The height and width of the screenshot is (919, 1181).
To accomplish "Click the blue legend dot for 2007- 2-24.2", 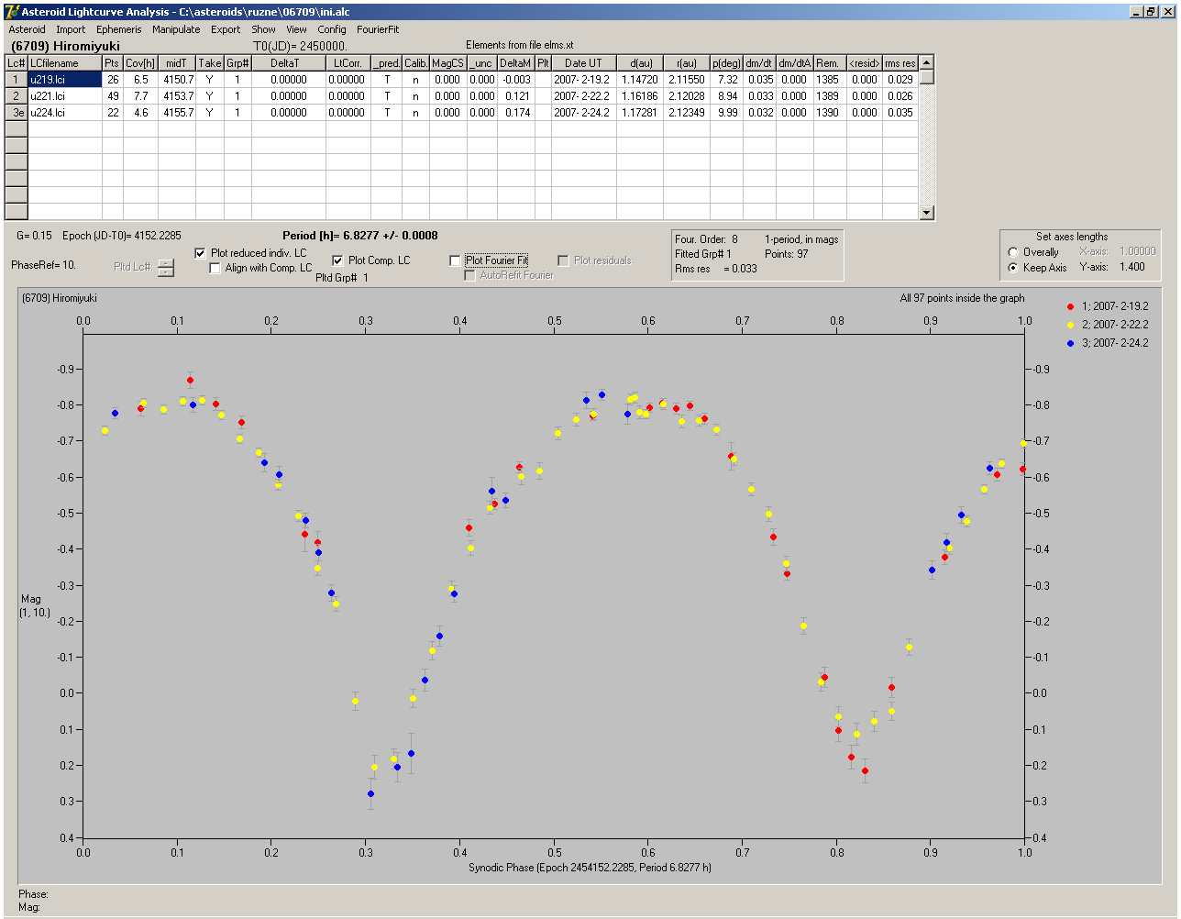I will 1071,343.
